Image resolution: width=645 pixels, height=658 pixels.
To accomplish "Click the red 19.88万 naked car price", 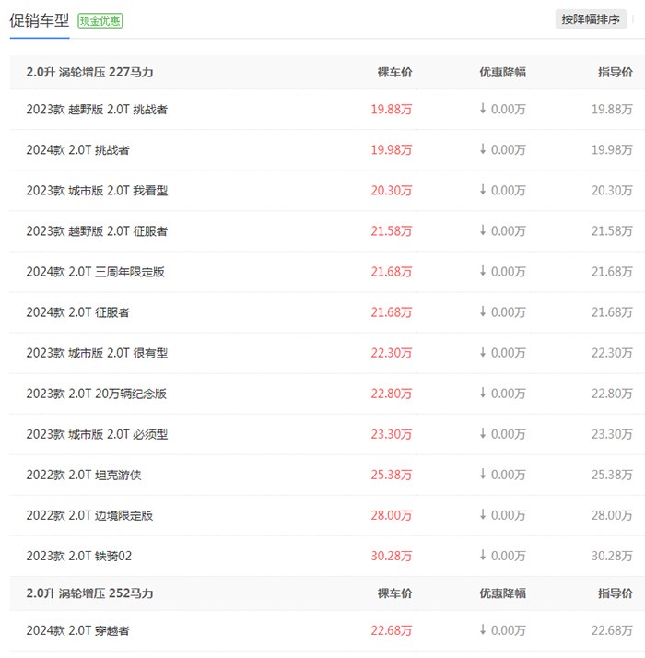I will 391,110.
